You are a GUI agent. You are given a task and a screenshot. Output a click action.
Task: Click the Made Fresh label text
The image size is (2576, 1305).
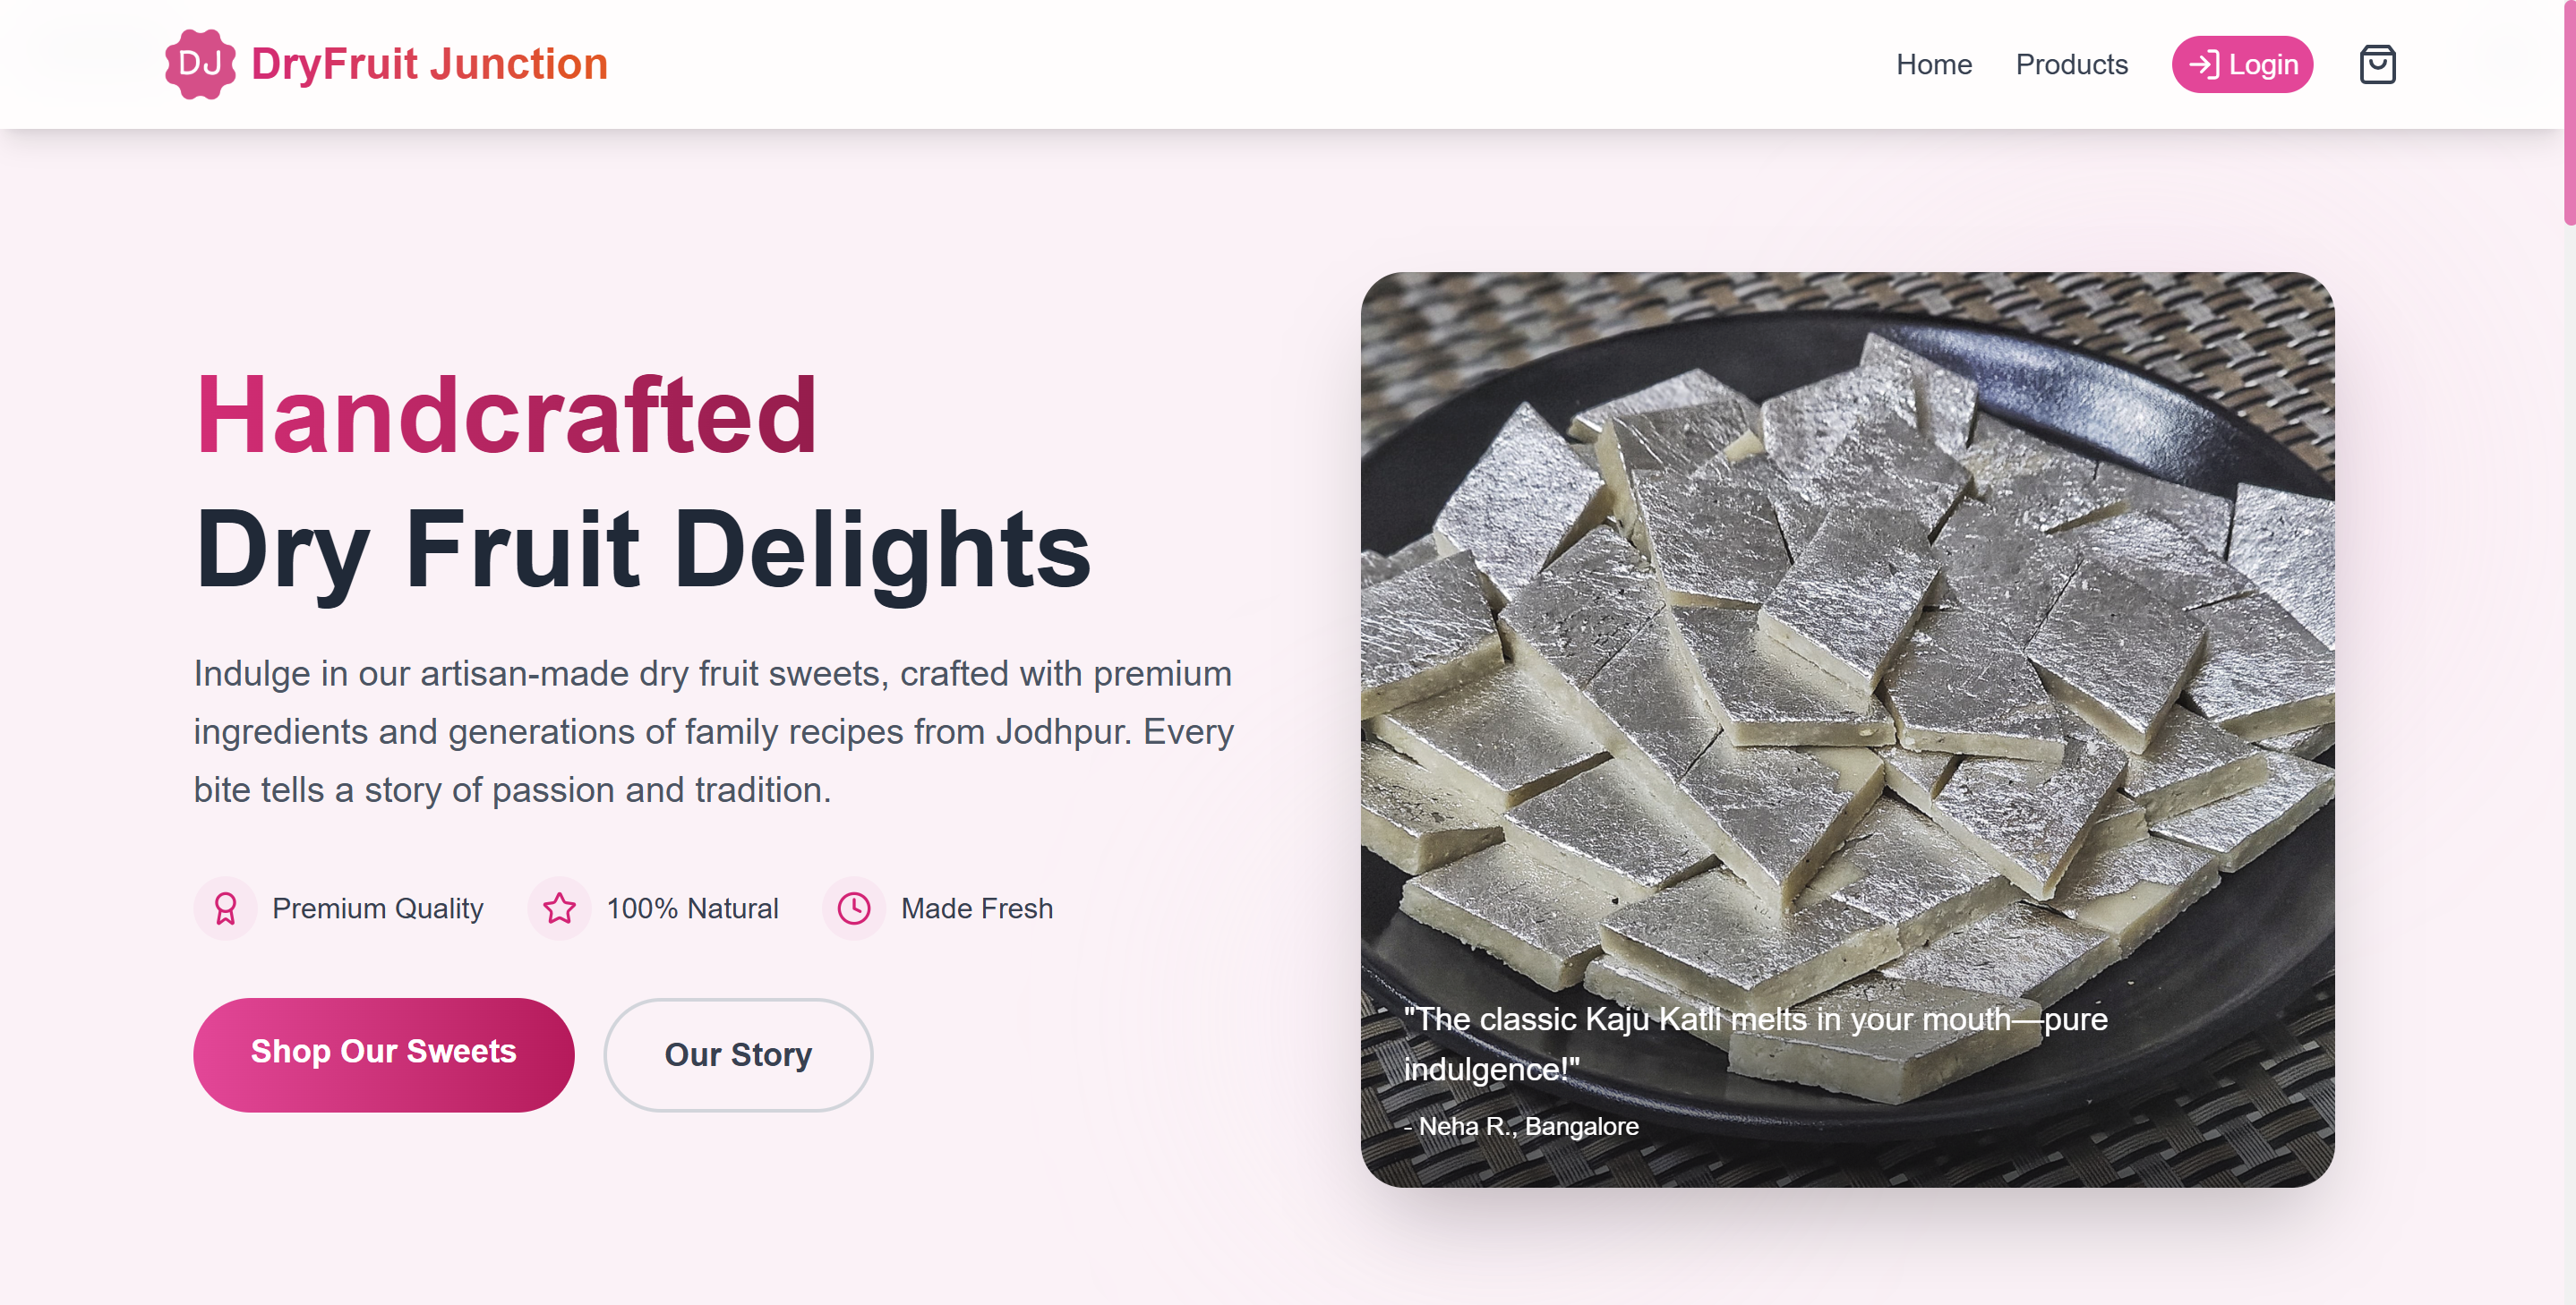pyautogui.click(x=976, y=908)
